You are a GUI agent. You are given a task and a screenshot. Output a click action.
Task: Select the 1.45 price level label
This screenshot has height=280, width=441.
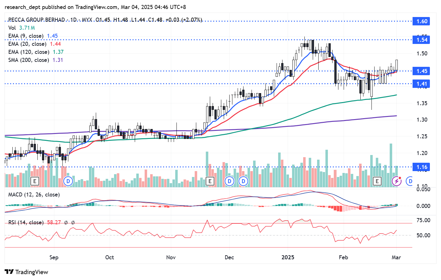point(422,71)
